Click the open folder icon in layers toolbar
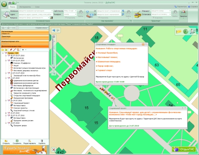 click(x=2, y=50)
